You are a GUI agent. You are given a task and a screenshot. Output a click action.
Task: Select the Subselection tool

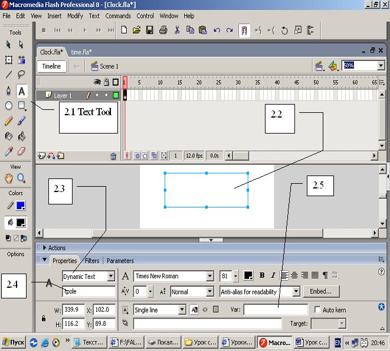click(x=21, y=45)
